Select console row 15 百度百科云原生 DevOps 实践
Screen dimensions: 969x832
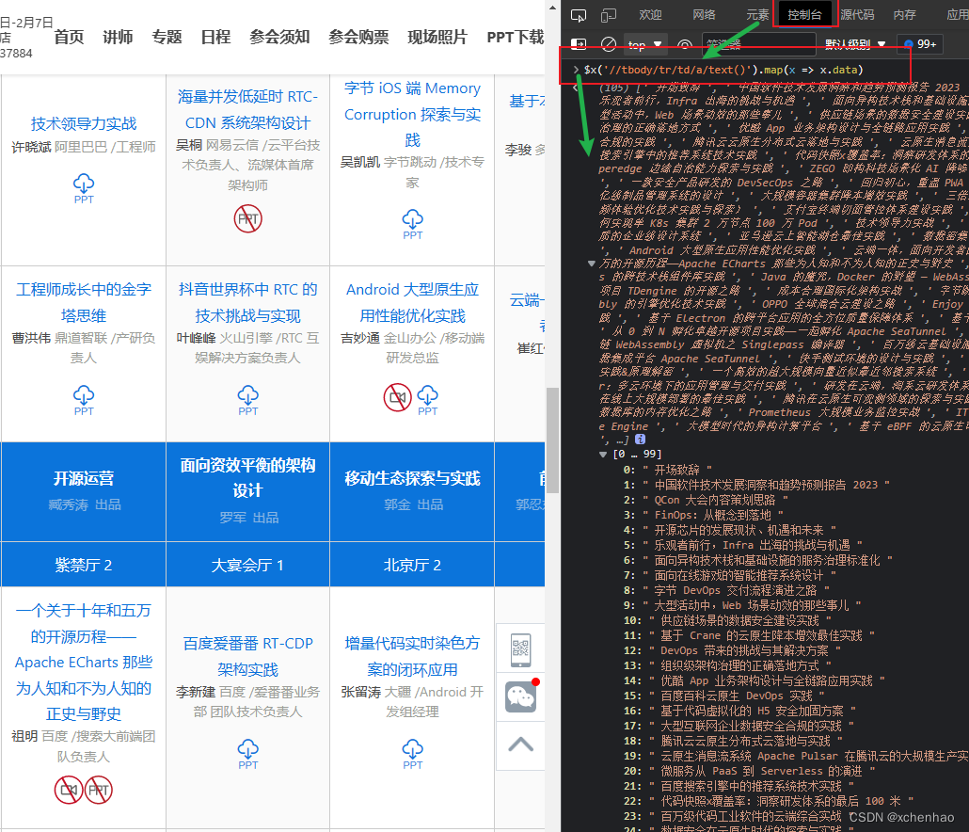[724, 696]
